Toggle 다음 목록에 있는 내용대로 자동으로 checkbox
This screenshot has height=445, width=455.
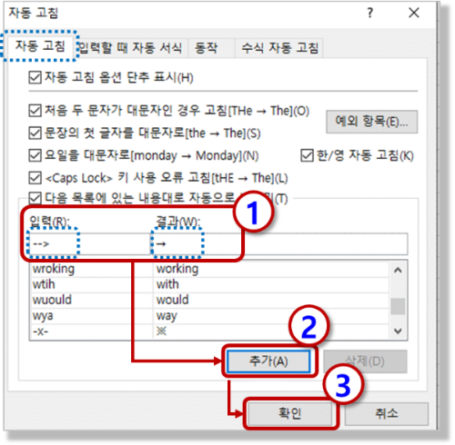coord(35,199)
